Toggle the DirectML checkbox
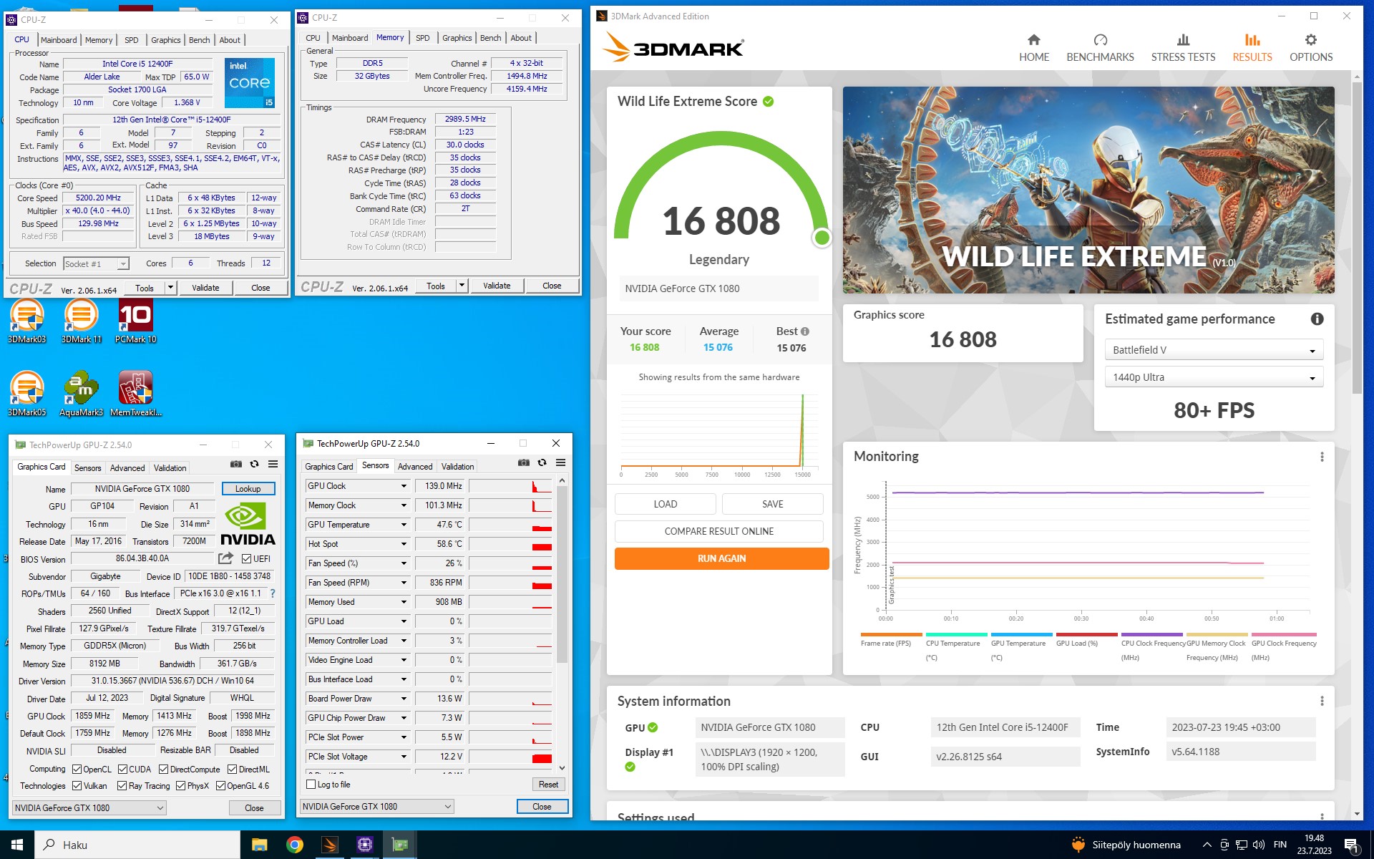This screenshot has height=859, width=1374. [x=232, y=770]
